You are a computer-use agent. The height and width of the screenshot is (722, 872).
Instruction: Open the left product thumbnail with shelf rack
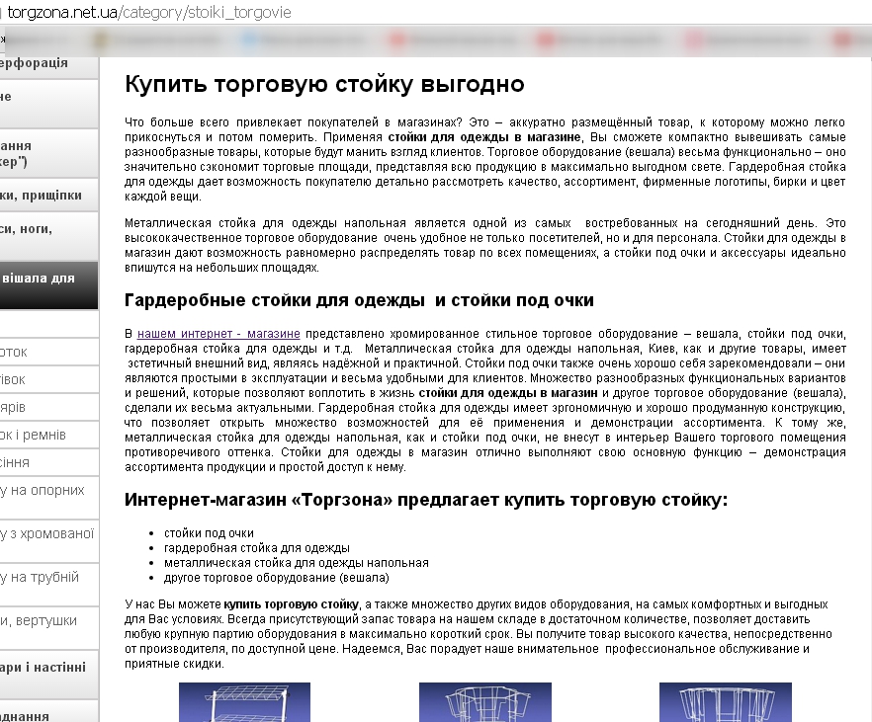click(245, 702)
